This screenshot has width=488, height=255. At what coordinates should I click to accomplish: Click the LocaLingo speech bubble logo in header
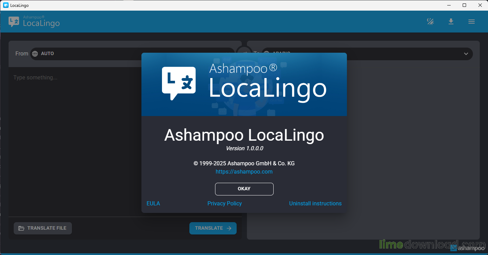[x=13, y=21]
